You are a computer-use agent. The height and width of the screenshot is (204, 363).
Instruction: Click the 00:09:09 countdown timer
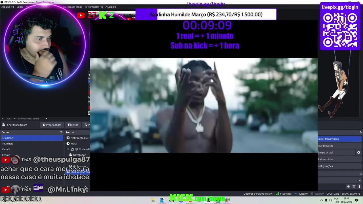(207, 25)
